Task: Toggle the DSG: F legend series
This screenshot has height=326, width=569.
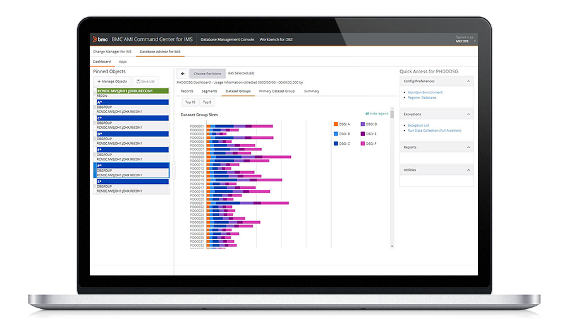Action: point(370,144)
